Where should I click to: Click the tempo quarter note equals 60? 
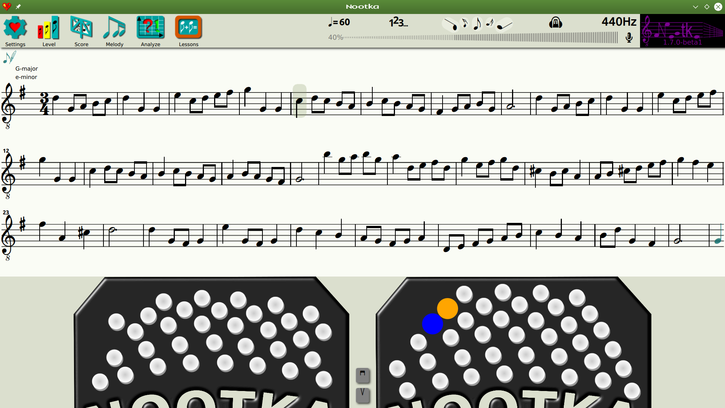click(x=339, y=22)
